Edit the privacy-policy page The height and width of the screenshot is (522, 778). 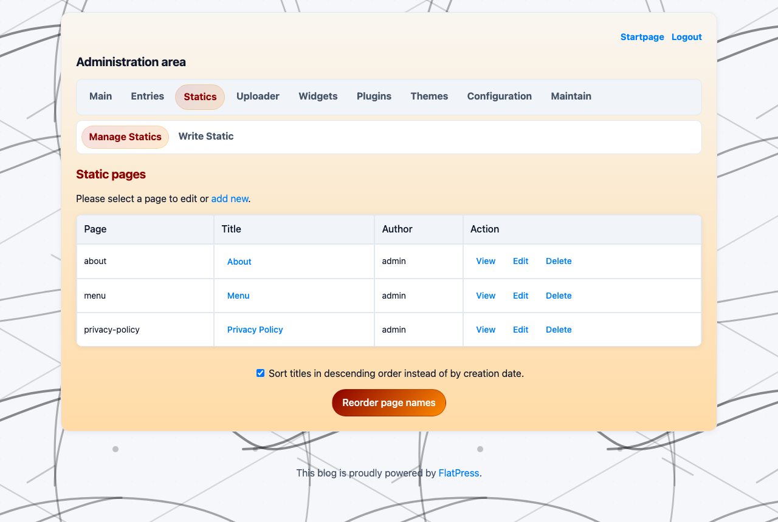520,330
